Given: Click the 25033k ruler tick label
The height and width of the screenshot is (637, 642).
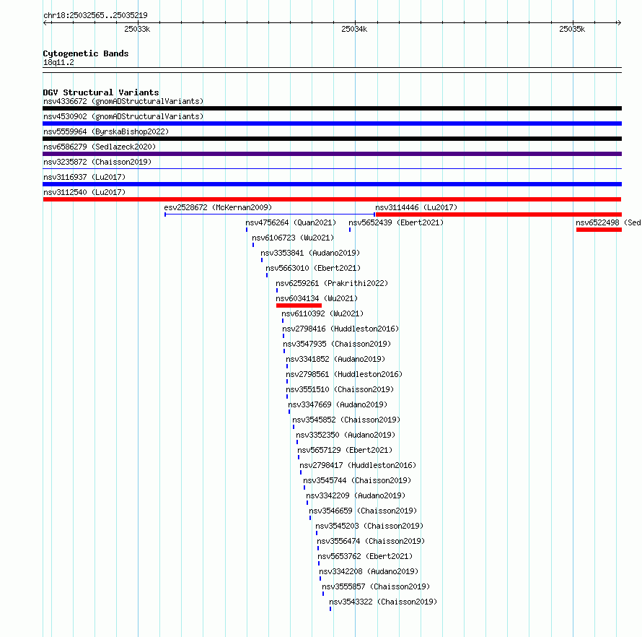Looking at the screenshot, I should [x=137, y=29].
